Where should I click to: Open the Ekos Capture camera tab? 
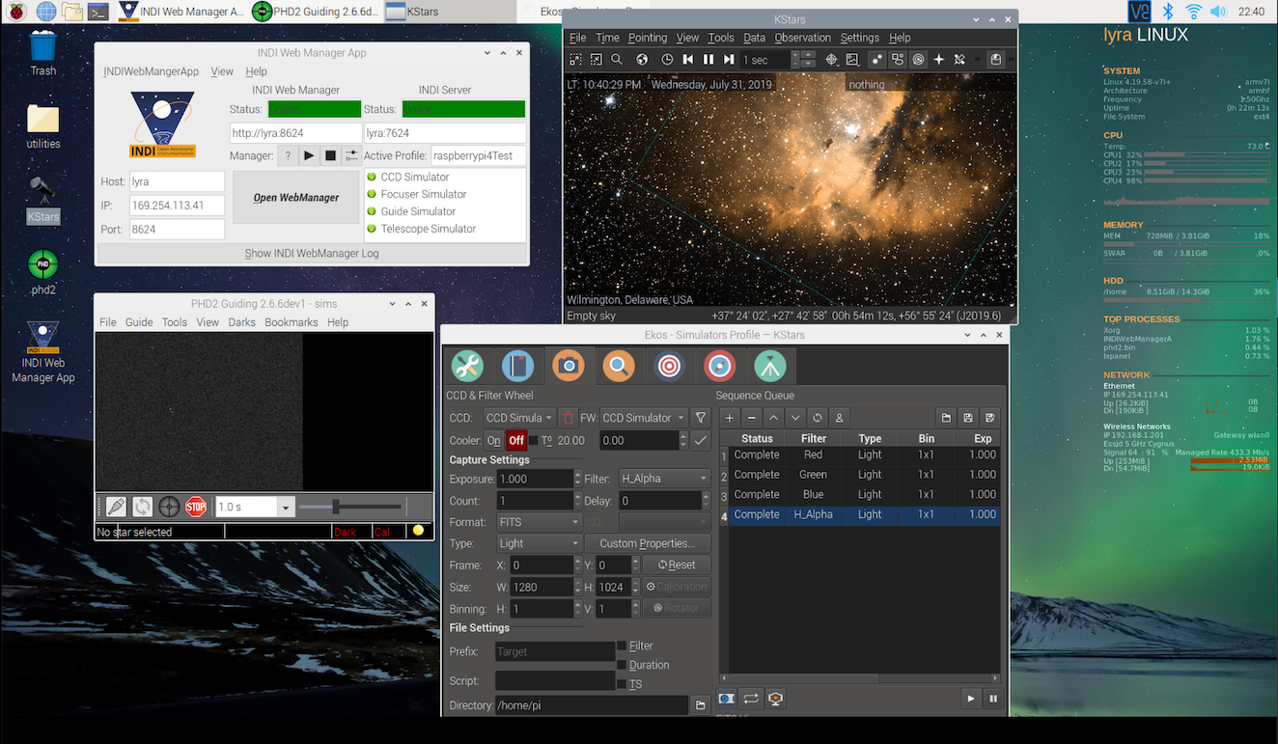click(x=569, y=366)
